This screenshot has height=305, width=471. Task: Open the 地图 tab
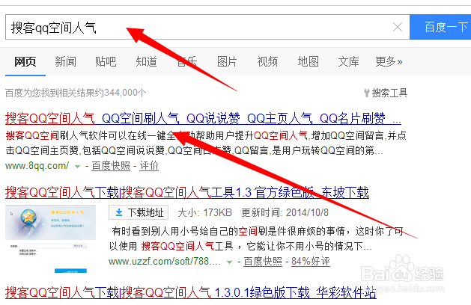308,61
